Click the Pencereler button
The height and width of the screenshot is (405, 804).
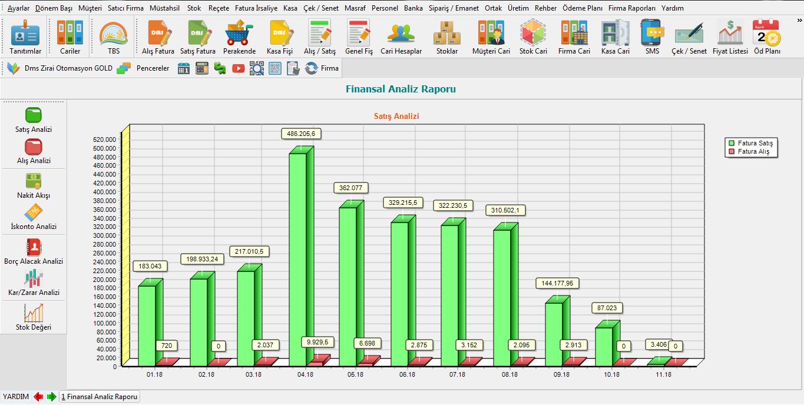click(145, 68)
